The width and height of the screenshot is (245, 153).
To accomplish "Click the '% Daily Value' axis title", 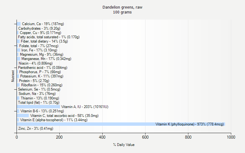I will coord(124,145).
